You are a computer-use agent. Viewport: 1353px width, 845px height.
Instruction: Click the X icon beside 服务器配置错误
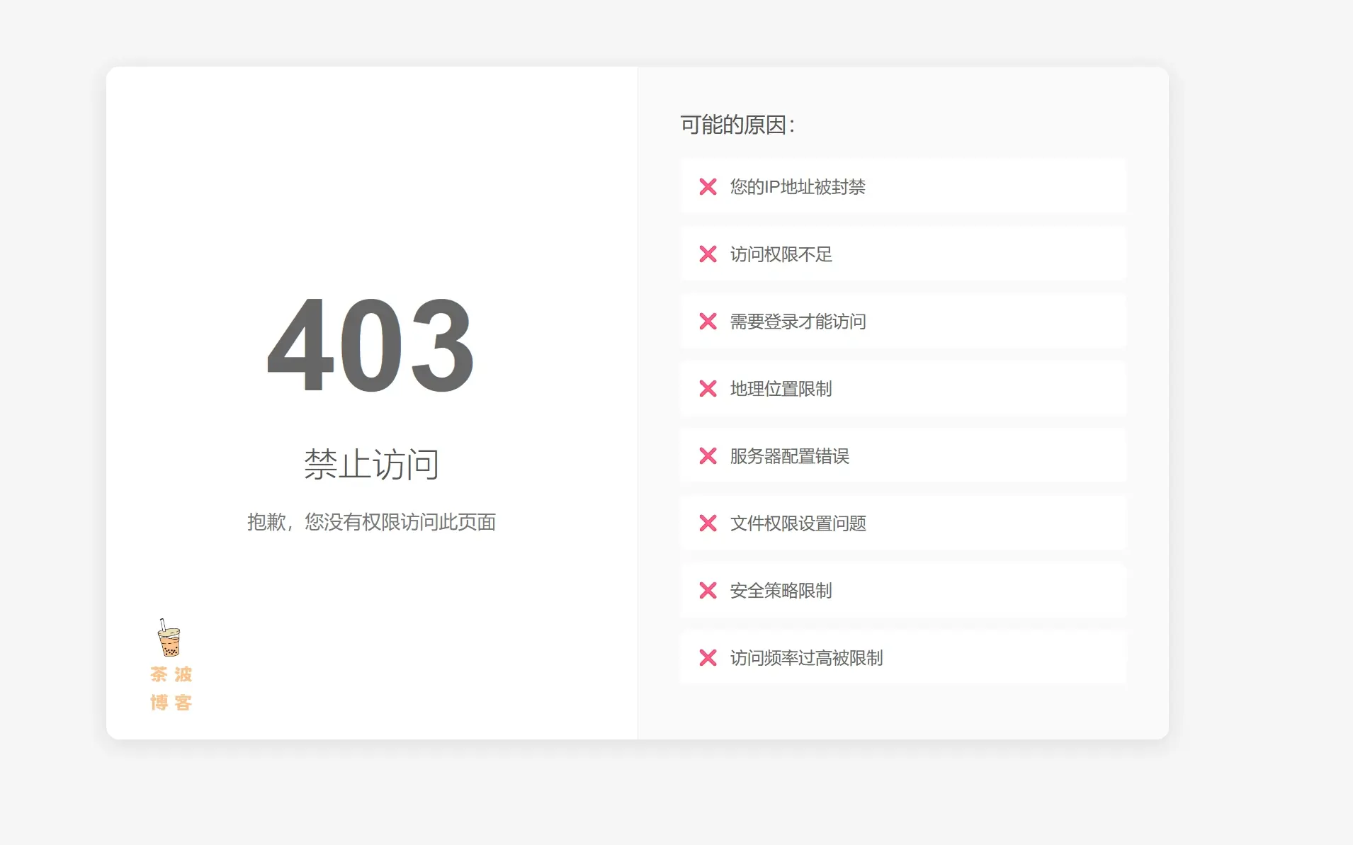point(708,455)
